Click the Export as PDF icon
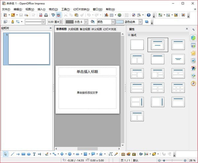The height and width of the screenshot is (163, 198). click(x=41, y=15)
